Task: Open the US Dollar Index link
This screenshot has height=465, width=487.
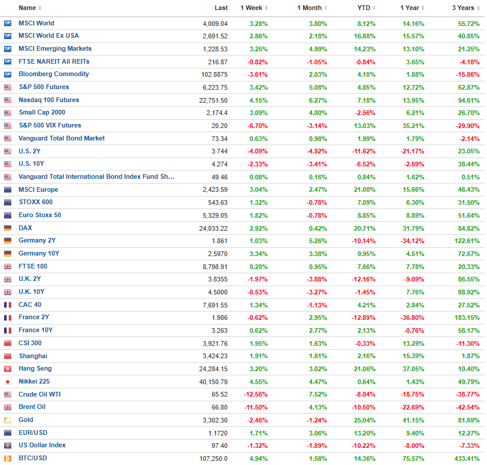Action: click(42, 445)
